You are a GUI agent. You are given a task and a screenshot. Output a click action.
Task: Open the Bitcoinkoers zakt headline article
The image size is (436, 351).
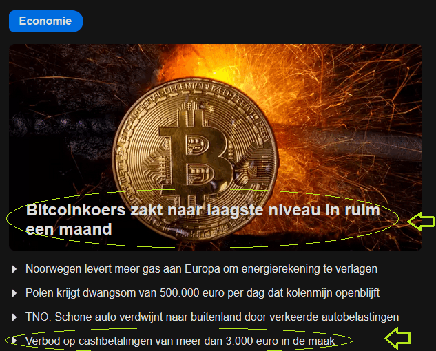click(203, 220)
